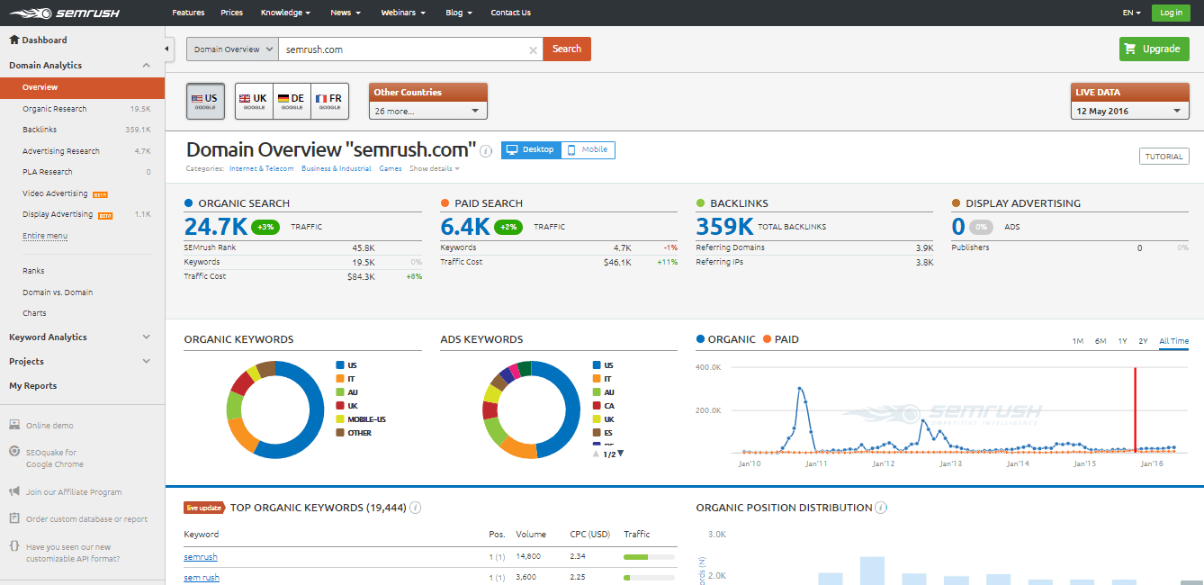This screenshot has height=585, width=1204.
Task: Open the Entire menu link
Action: coord(45,236)
